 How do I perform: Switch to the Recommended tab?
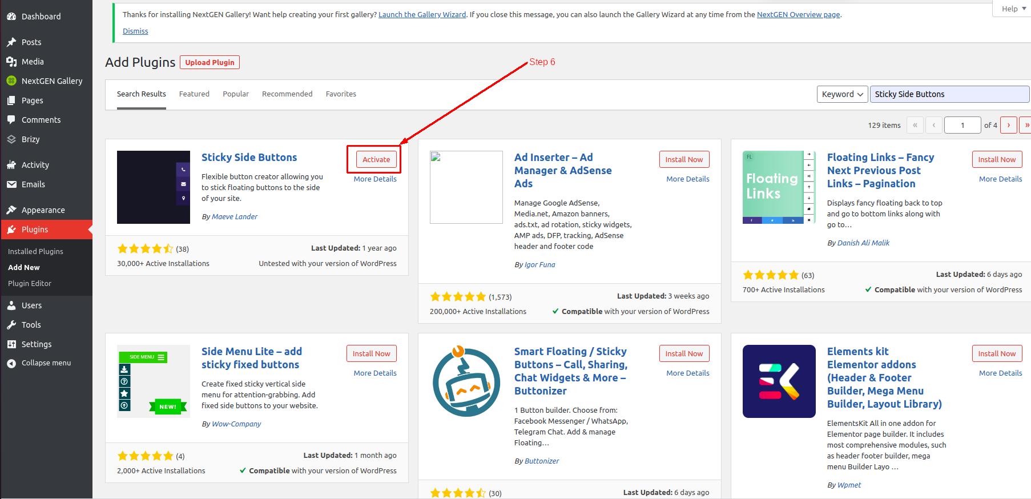click(287, 94)
